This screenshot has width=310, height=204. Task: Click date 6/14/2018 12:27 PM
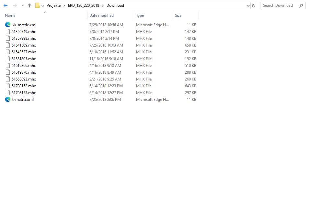106,93
